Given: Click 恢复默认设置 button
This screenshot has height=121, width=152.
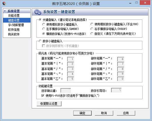Looking at the screenshot, I should 49,104.
